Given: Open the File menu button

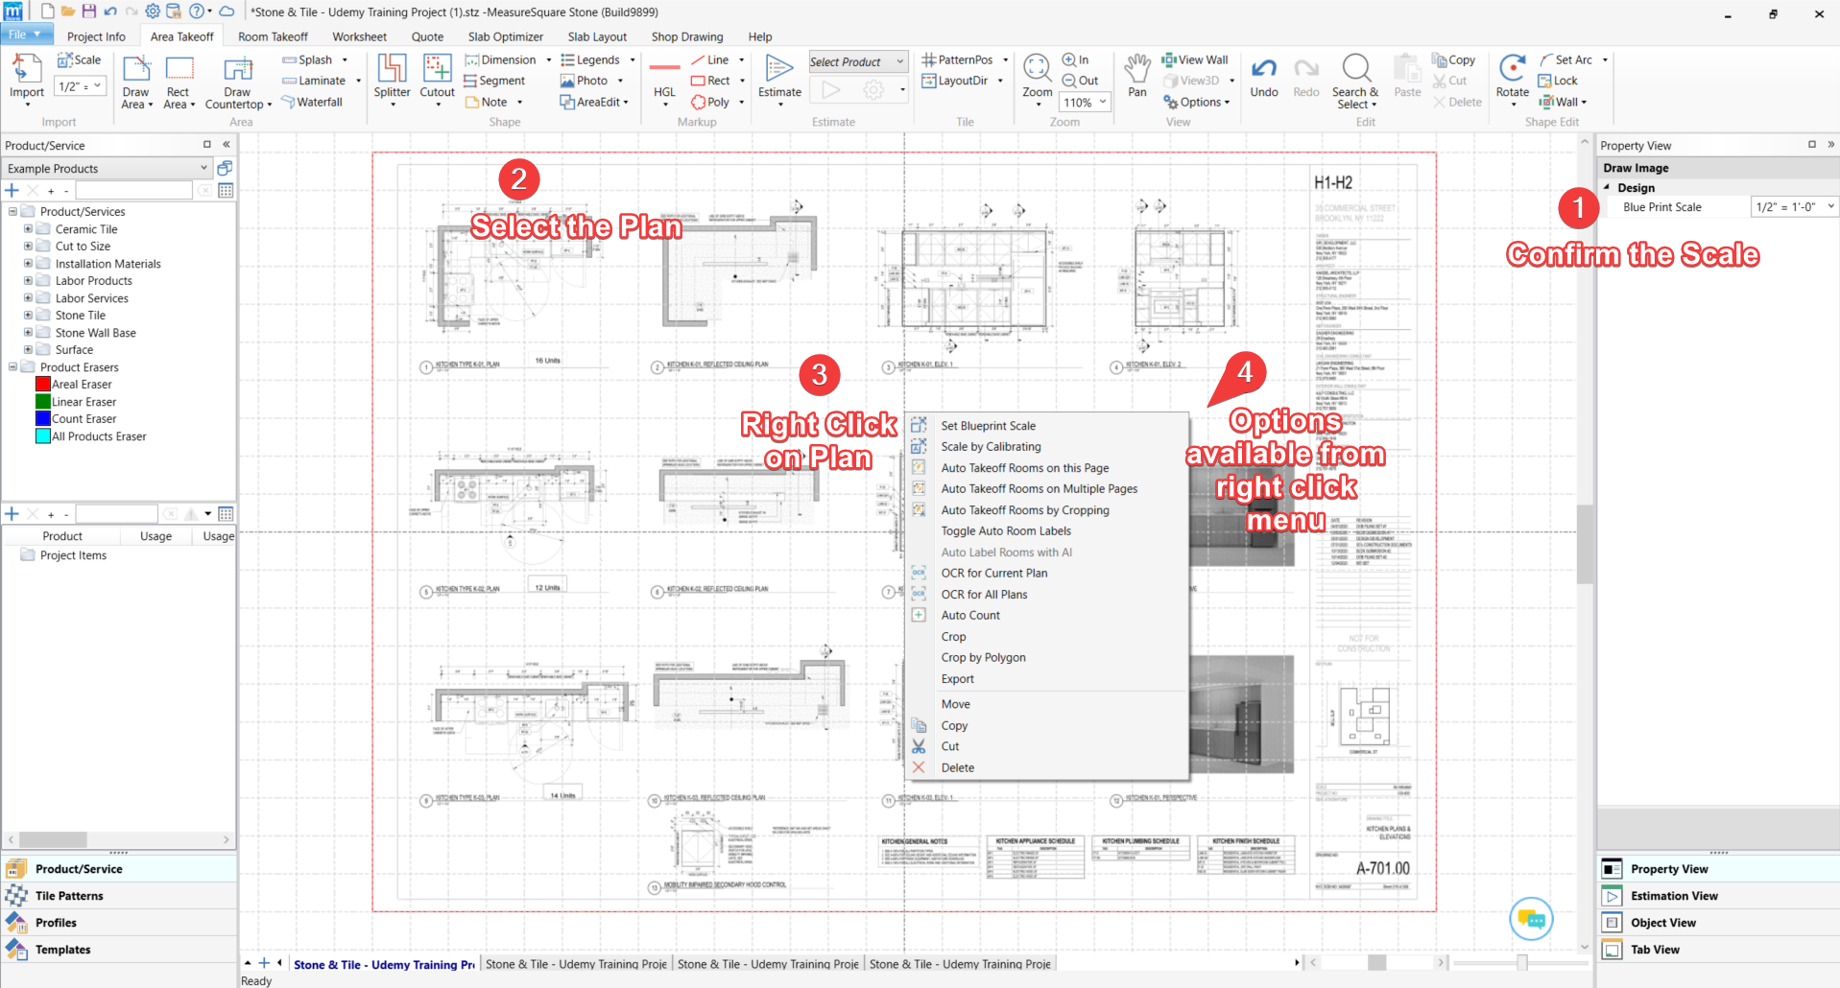Looking at the screenshot, I should point(25,35).
